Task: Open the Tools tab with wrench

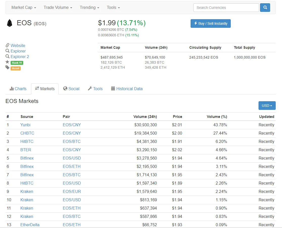Action: [95, 89]
